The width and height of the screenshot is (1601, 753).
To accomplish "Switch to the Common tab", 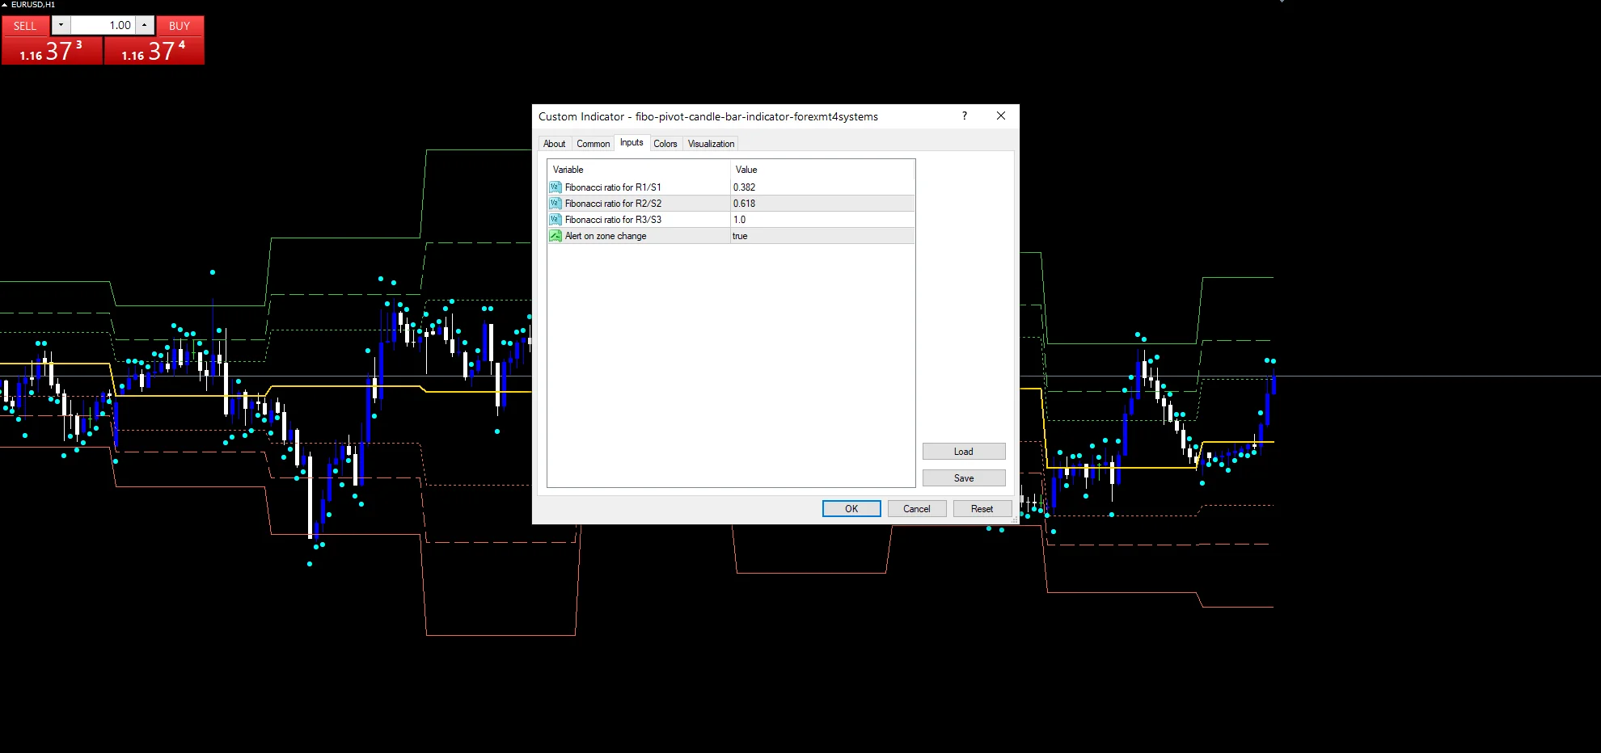I will (594, 144).
